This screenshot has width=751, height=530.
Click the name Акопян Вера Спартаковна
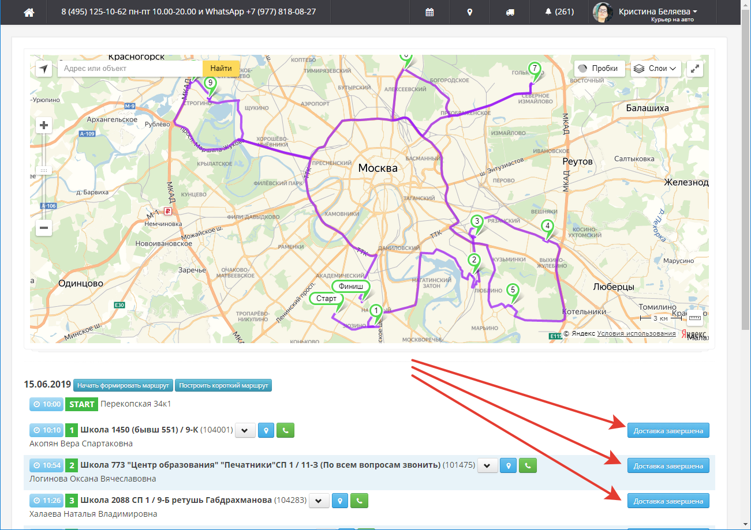click(x=81, y=443)
